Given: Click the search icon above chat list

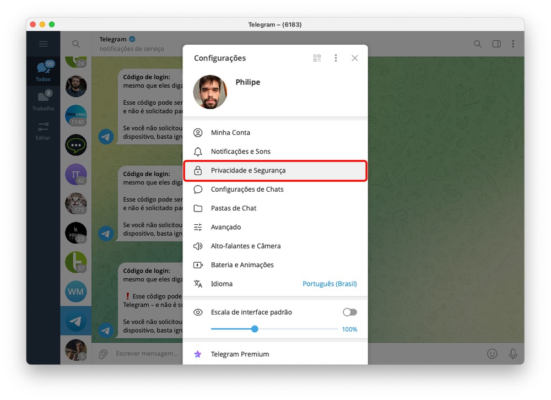Looking at the screenshot, I should coord(76,44).
